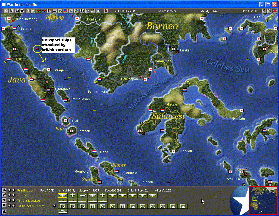
Task: Select the first infantry crossed-box unit icon
Action: point(103,206)
